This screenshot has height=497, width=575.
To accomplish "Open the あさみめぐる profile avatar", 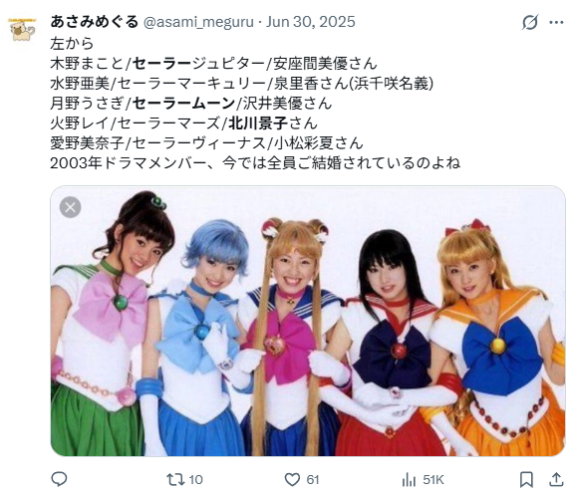I will [23, 29].
